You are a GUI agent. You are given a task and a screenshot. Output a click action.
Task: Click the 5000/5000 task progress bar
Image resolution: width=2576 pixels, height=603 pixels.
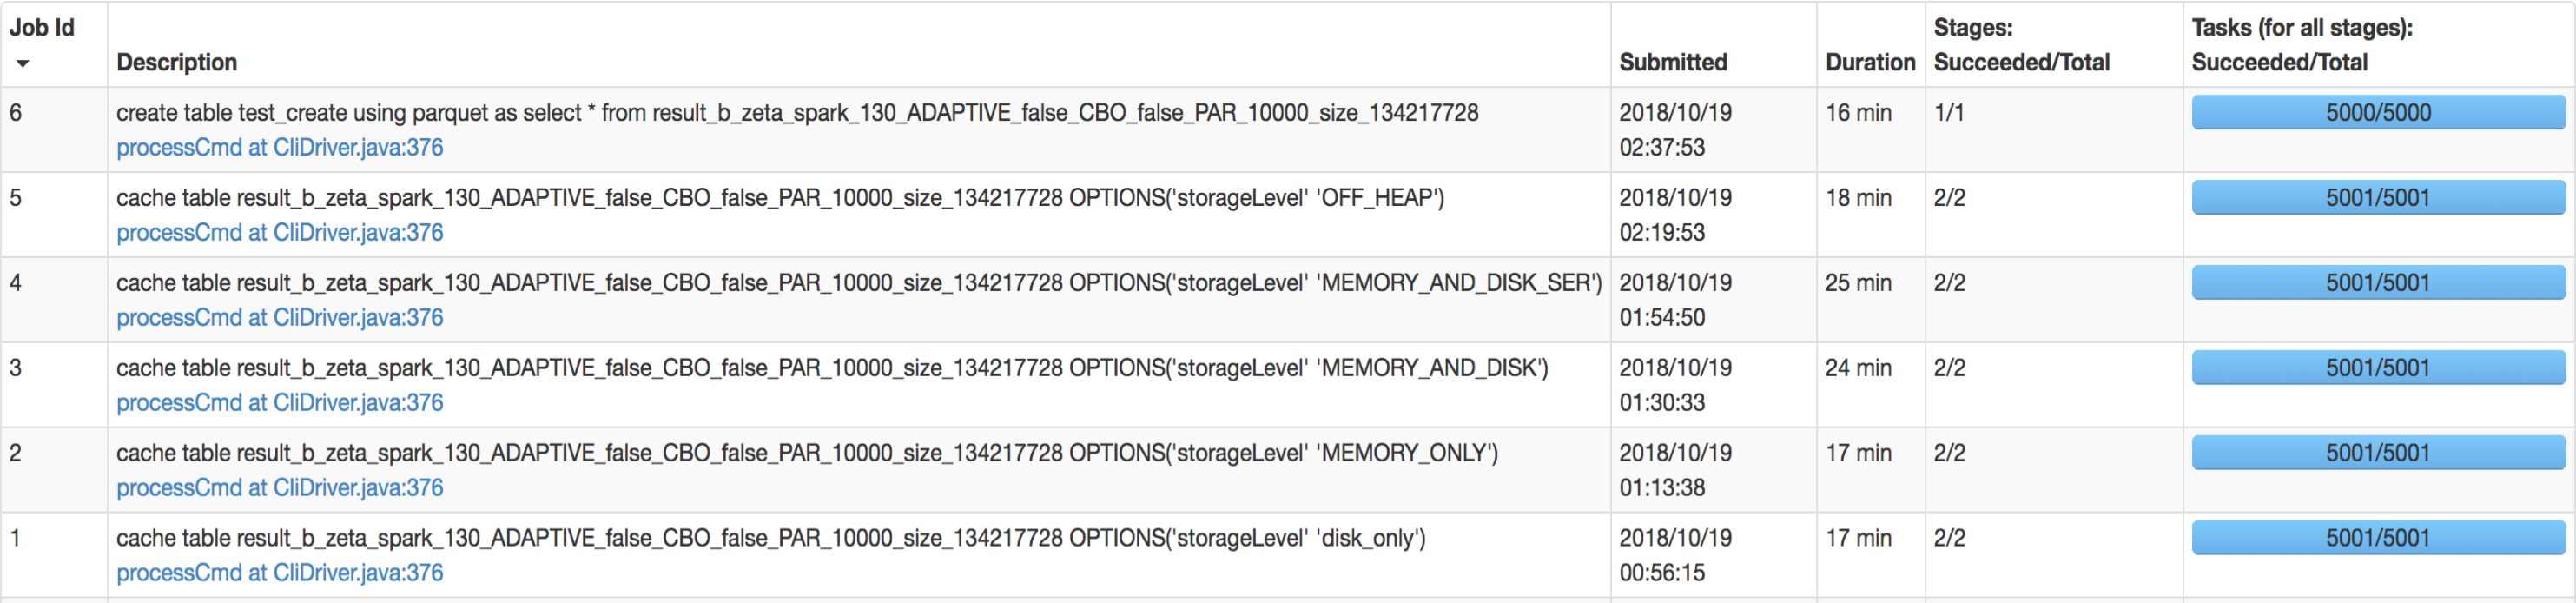pos(2378,112)
